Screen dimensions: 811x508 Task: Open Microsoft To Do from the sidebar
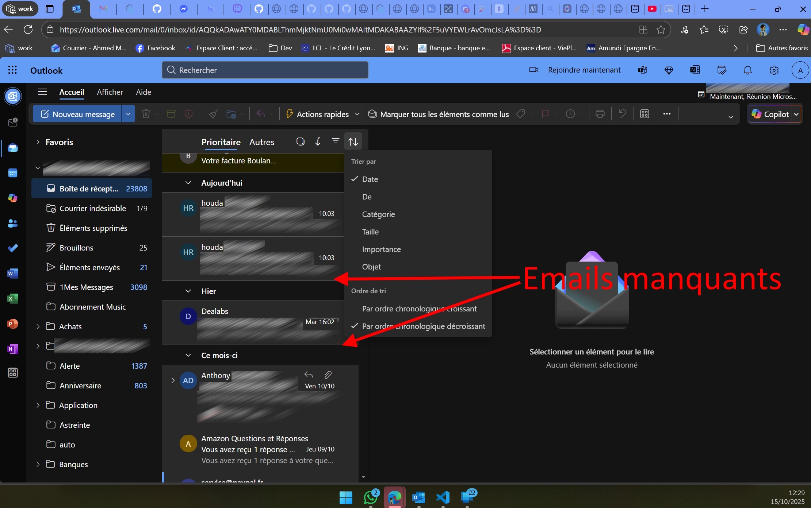coord(13,248)
